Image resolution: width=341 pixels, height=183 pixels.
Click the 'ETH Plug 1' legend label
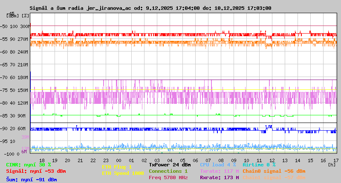tap(117, 167)
